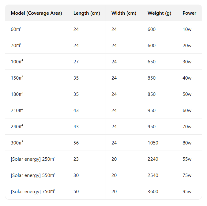Click the [Solar energy] 750㎡ cell
Image resolution: width=207 pixels, height=206 pixels.
pyautogui.click(x=32, y=192)
